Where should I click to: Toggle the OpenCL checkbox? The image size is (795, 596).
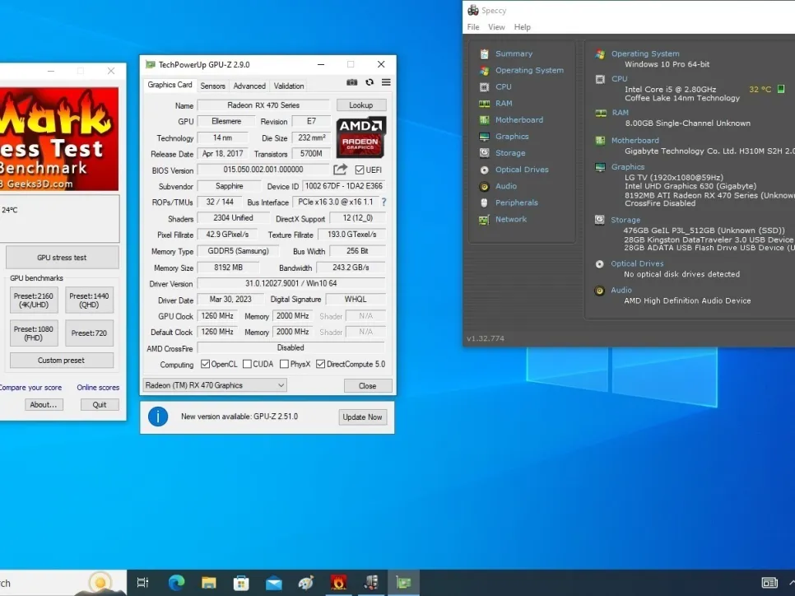click(206, 364)
